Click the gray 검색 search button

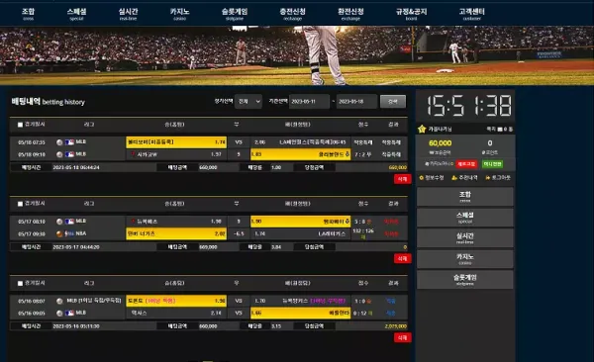pyautogui.click(x=393, y=102)
